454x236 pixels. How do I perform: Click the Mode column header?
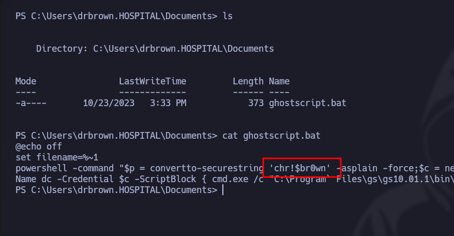26,81
